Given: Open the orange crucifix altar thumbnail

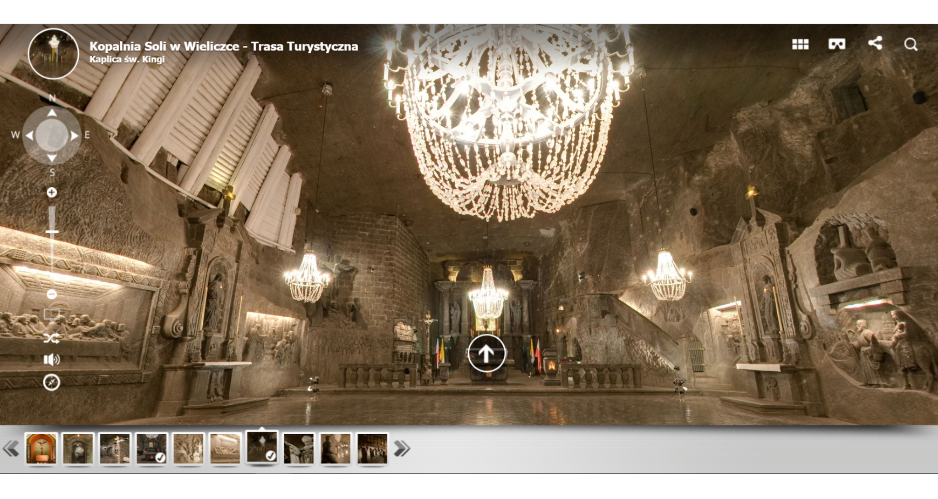Looking at the screenshot, I should (41, 448).
